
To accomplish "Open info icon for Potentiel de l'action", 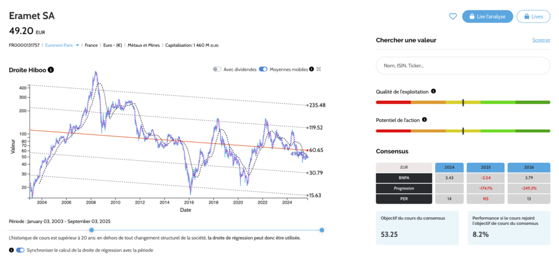I will coord(424,120).
